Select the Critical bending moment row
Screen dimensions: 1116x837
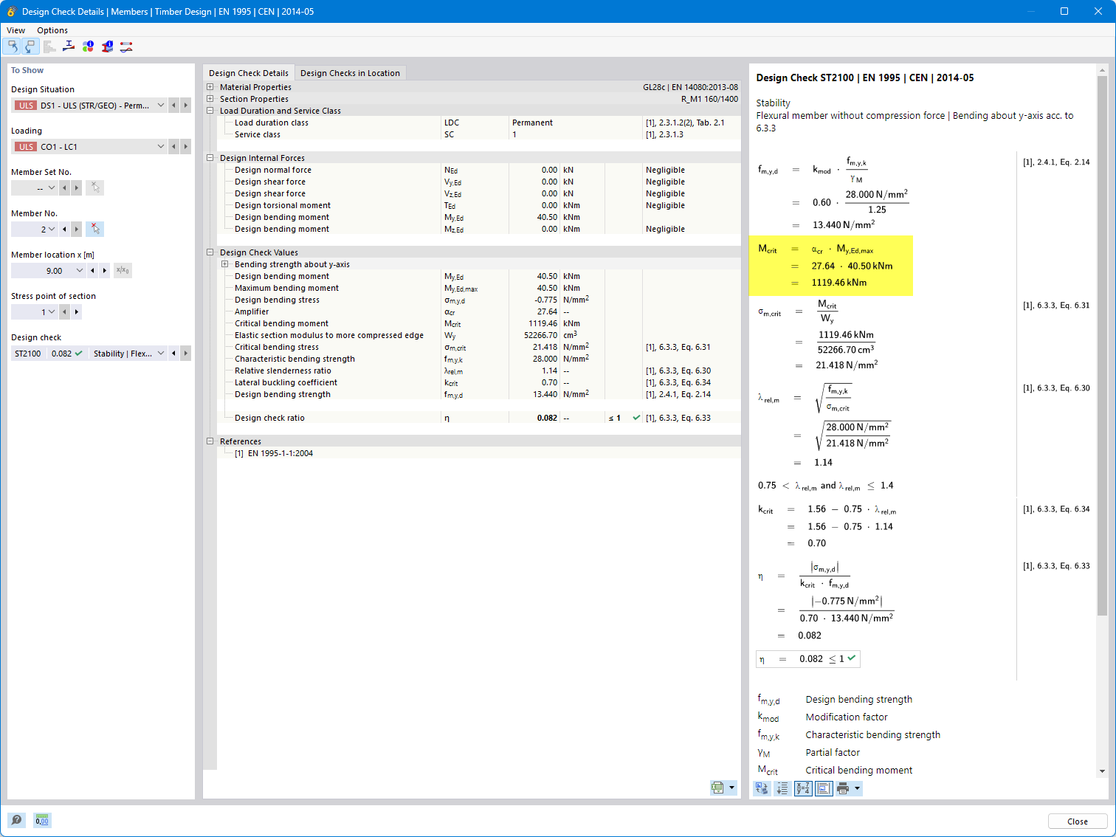pos(479,323)
